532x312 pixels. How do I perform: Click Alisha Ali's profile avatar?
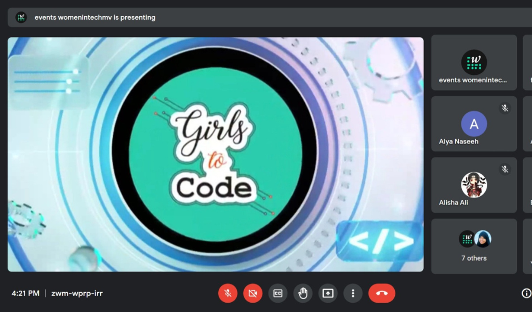point(474,185)
